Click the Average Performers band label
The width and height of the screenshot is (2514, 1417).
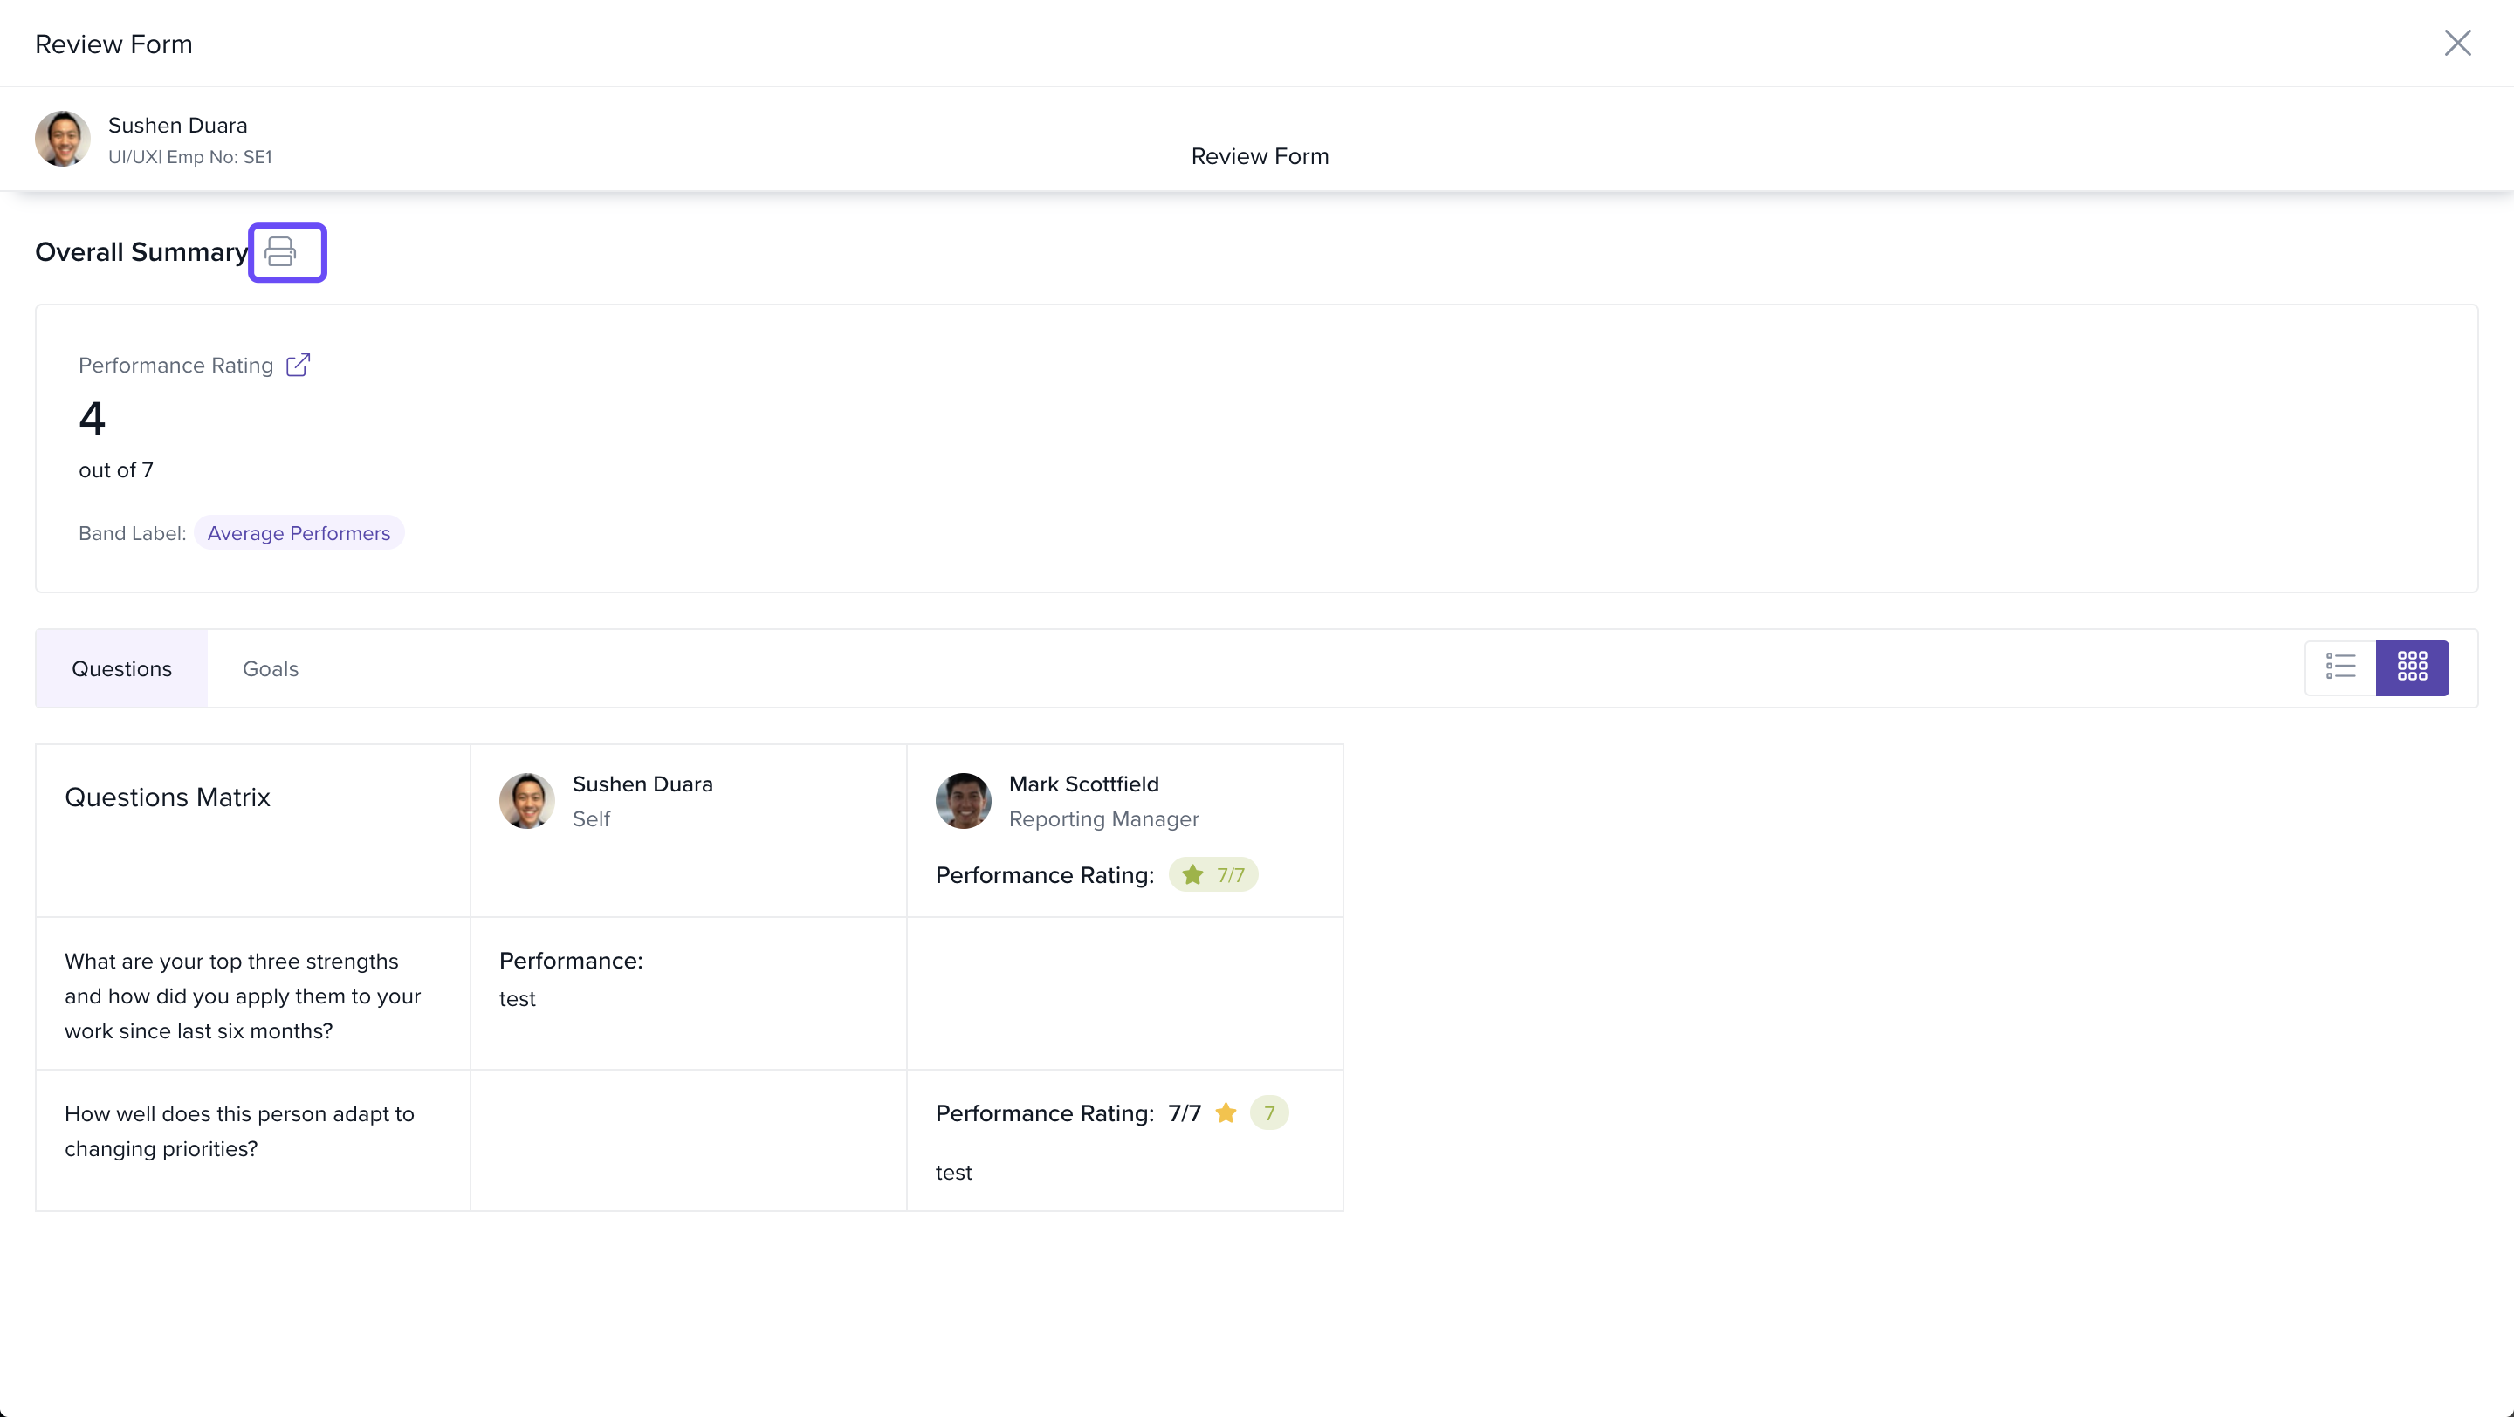click(299, 533)
